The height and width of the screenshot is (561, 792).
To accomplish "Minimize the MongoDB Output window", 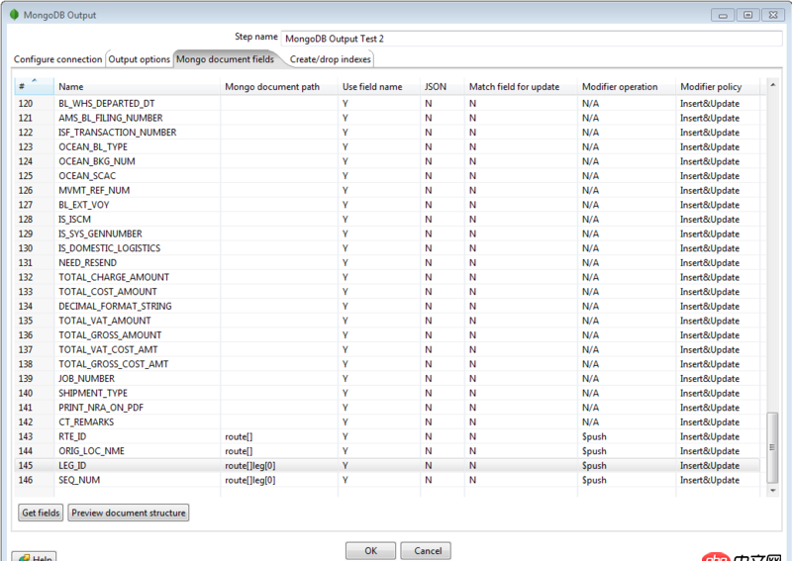I will pyautogui.click(x=723, y=15).
